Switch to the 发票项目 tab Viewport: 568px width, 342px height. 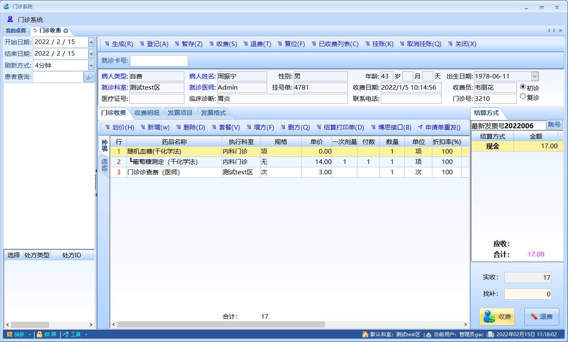(180, 113)
